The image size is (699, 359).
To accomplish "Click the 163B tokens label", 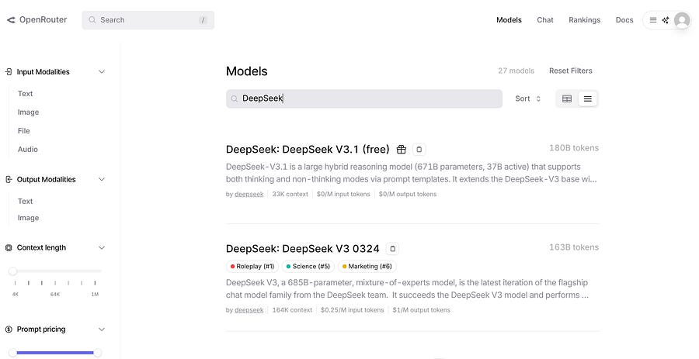I will point(574,247).
